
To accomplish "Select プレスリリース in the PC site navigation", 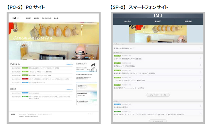I will tap(46, 18).
